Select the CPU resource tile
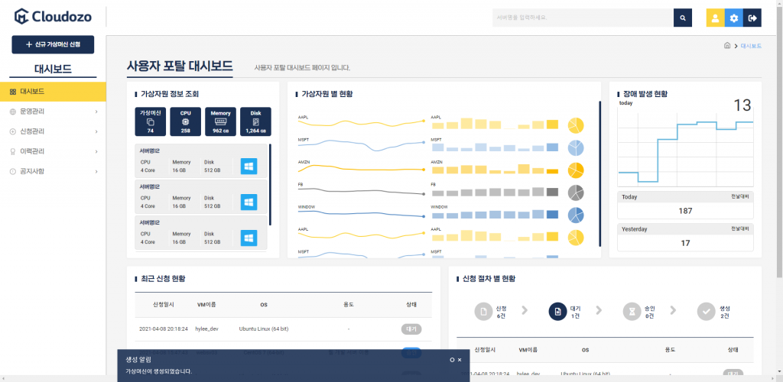Viewport: 783px width, 382px height. point(185,121)
